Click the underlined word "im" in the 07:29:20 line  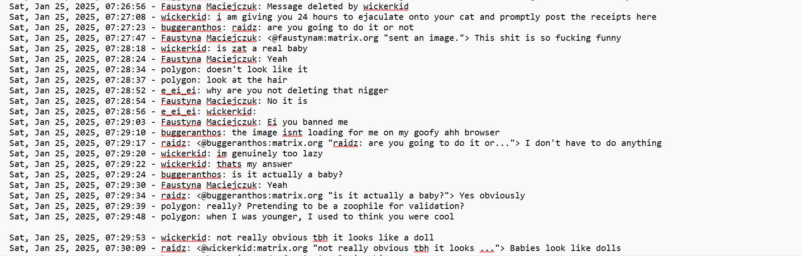[x=222, y=154]
